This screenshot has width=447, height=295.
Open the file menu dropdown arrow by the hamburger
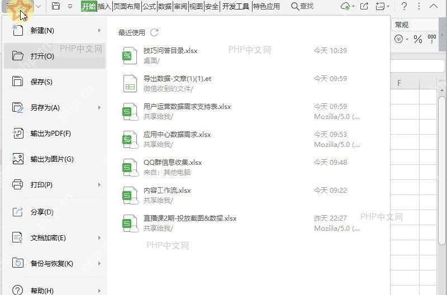click(39, 7)
